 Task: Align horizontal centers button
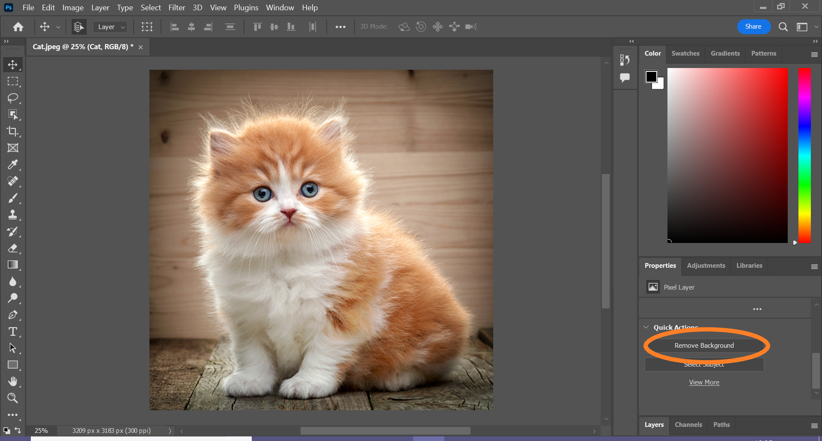191,27
